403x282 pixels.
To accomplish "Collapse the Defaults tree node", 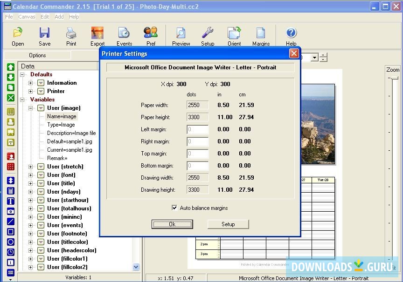I will [22, 74].
